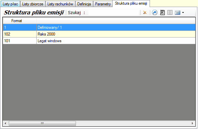Viewport: 198px width, 129px height.
Task: Sort by the Format column header
Action: click(x=19, y=21)
